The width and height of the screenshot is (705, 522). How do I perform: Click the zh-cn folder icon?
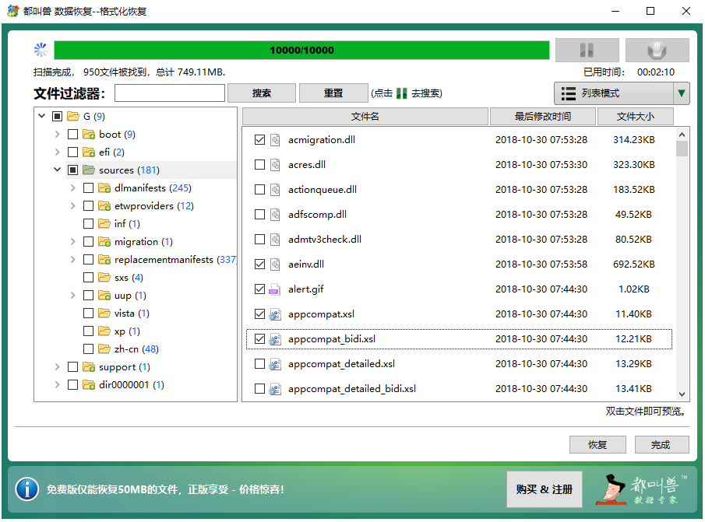(104, 349)
